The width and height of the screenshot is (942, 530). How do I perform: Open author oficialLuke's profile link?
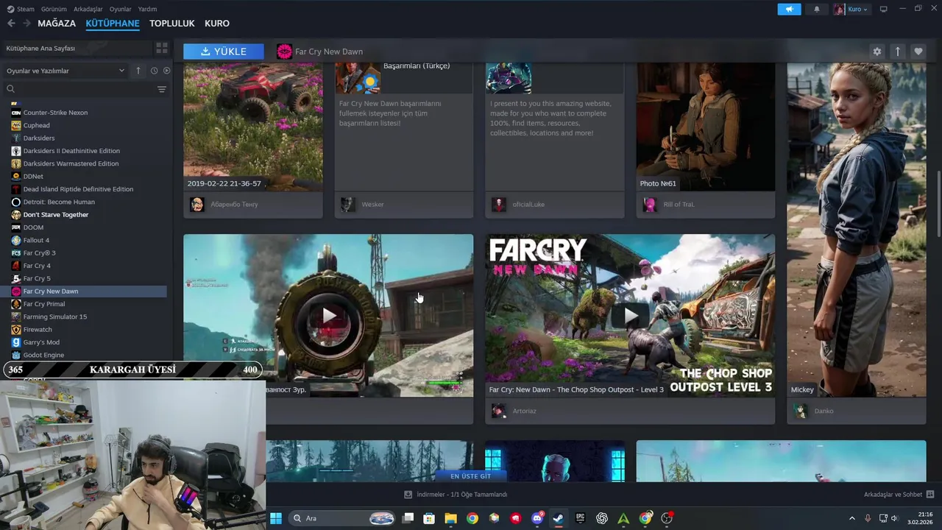528,204
